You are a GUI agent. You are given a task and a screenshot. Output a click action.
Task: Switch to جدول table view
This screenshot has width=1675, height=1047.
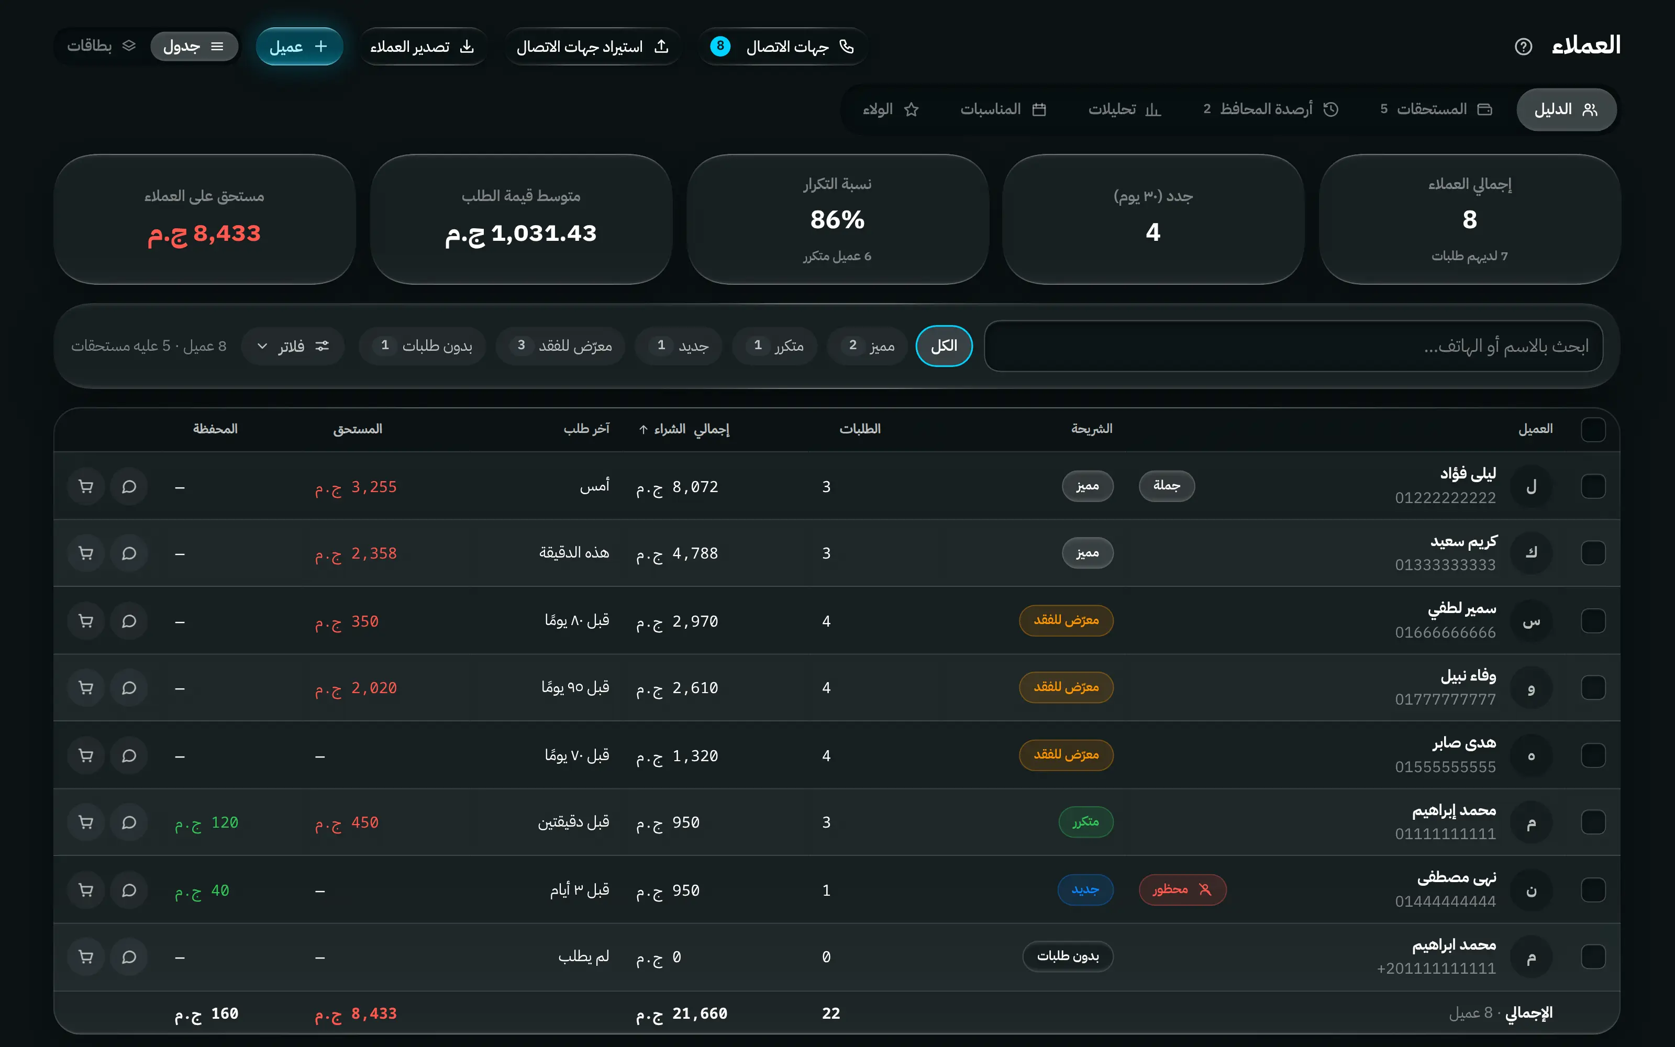[x=194, y=47]
